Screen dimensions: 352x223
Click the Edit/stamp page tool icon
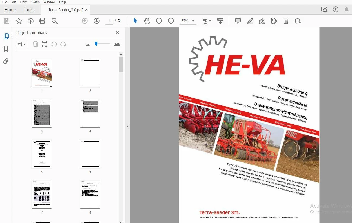click(x=274, y=21)
